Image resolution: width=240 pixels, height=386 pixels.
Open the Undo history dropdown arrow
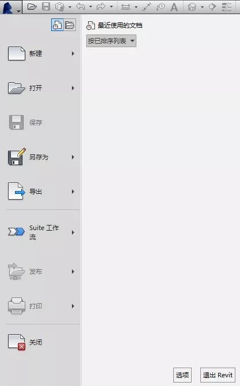tap(91, 7)
